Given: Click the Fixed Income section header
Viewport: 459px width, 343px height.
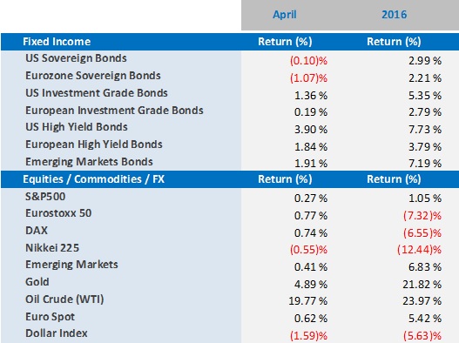Looking at the screenshot, I should pos(57,42).
